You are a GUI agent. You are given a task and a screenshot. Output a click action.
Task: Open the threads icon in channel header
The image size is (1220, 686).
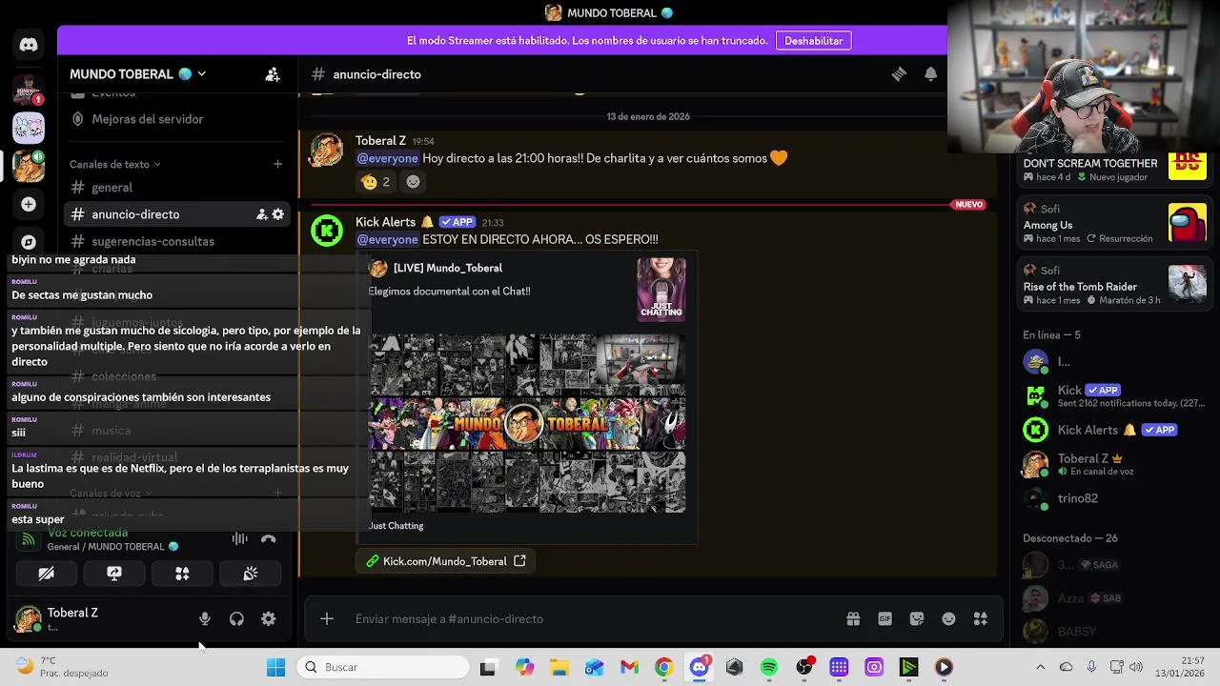pos(899,74)
